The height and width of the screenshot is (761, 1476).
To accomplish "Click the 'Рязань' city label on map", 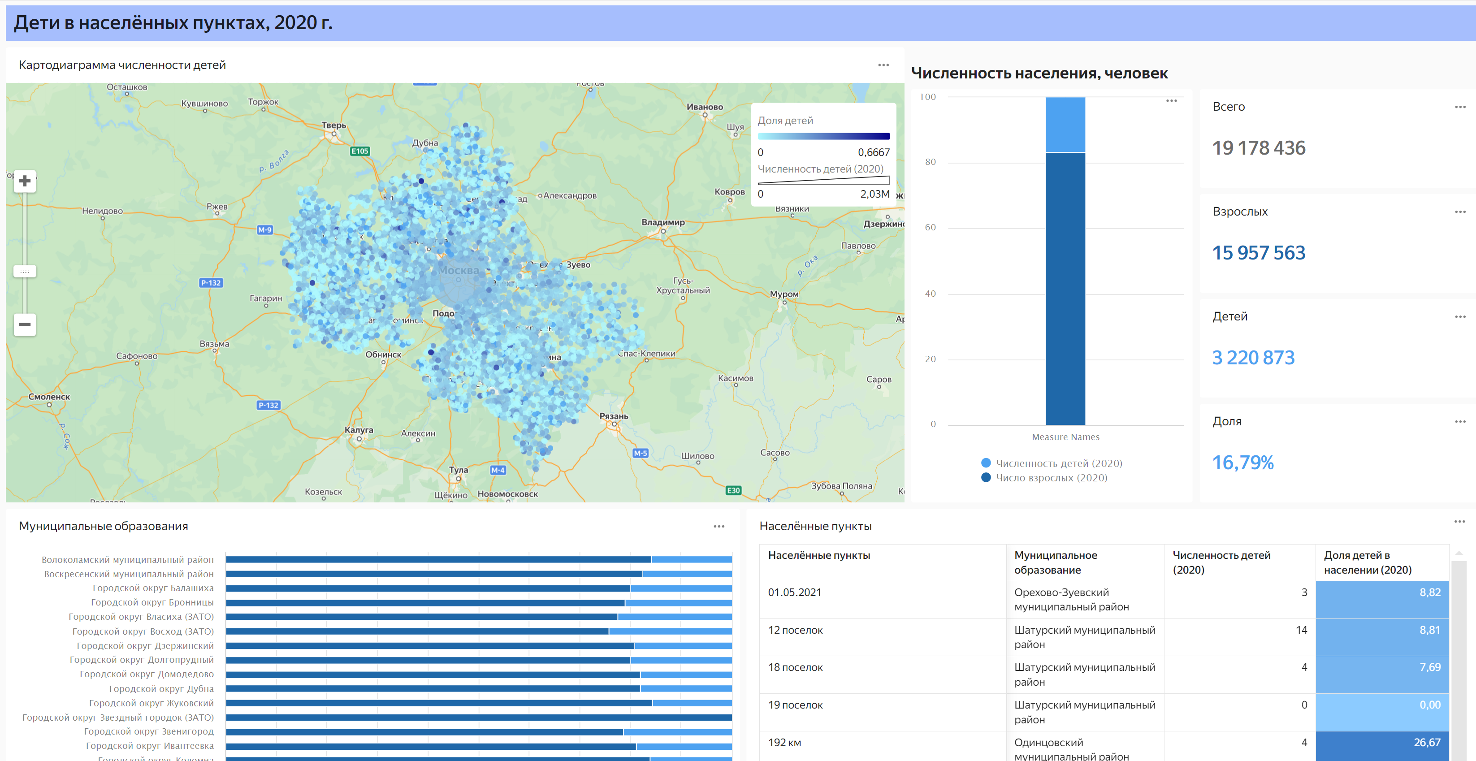I will pos(614,416).
